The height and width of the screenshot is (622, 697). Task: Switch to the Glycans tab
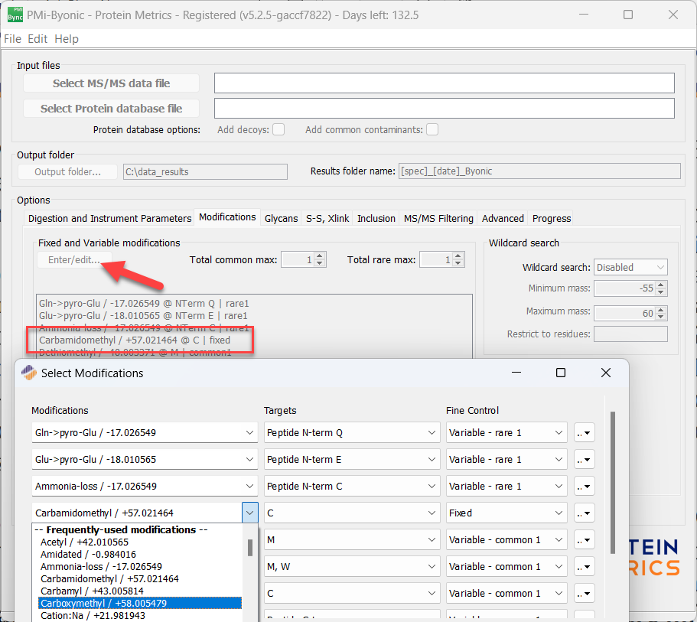click(281, 218)
